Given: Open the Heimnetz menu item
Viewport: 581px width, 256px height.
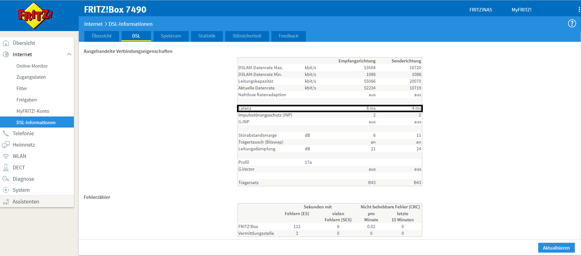Looking at the screenshot, I should pos(24,145).
